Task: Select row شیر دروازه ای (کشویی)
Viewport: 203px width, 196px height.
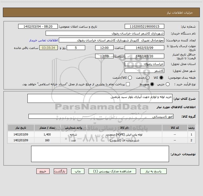Action: pos(101,140)
